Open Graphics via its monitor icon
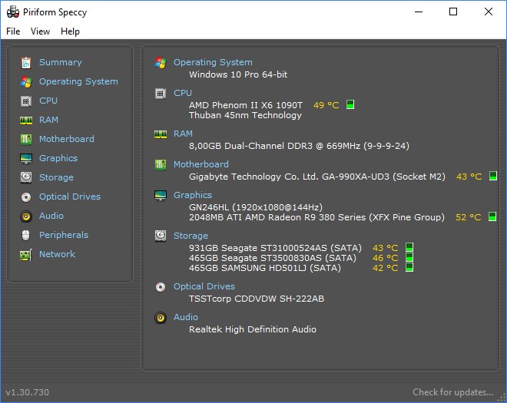 click(26, 158)
